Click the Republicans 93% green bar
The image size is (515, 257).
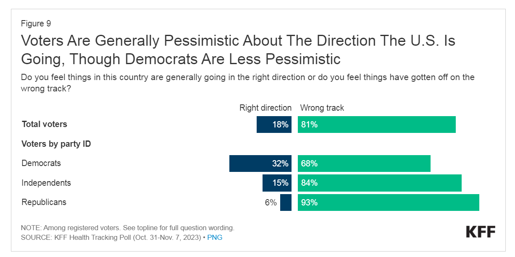388,202
